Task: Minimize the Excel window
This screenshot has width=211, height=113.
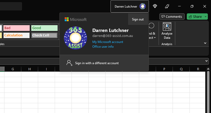Action: tap(179, 6)
